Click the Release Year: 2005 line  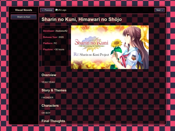tap(53, 37)
